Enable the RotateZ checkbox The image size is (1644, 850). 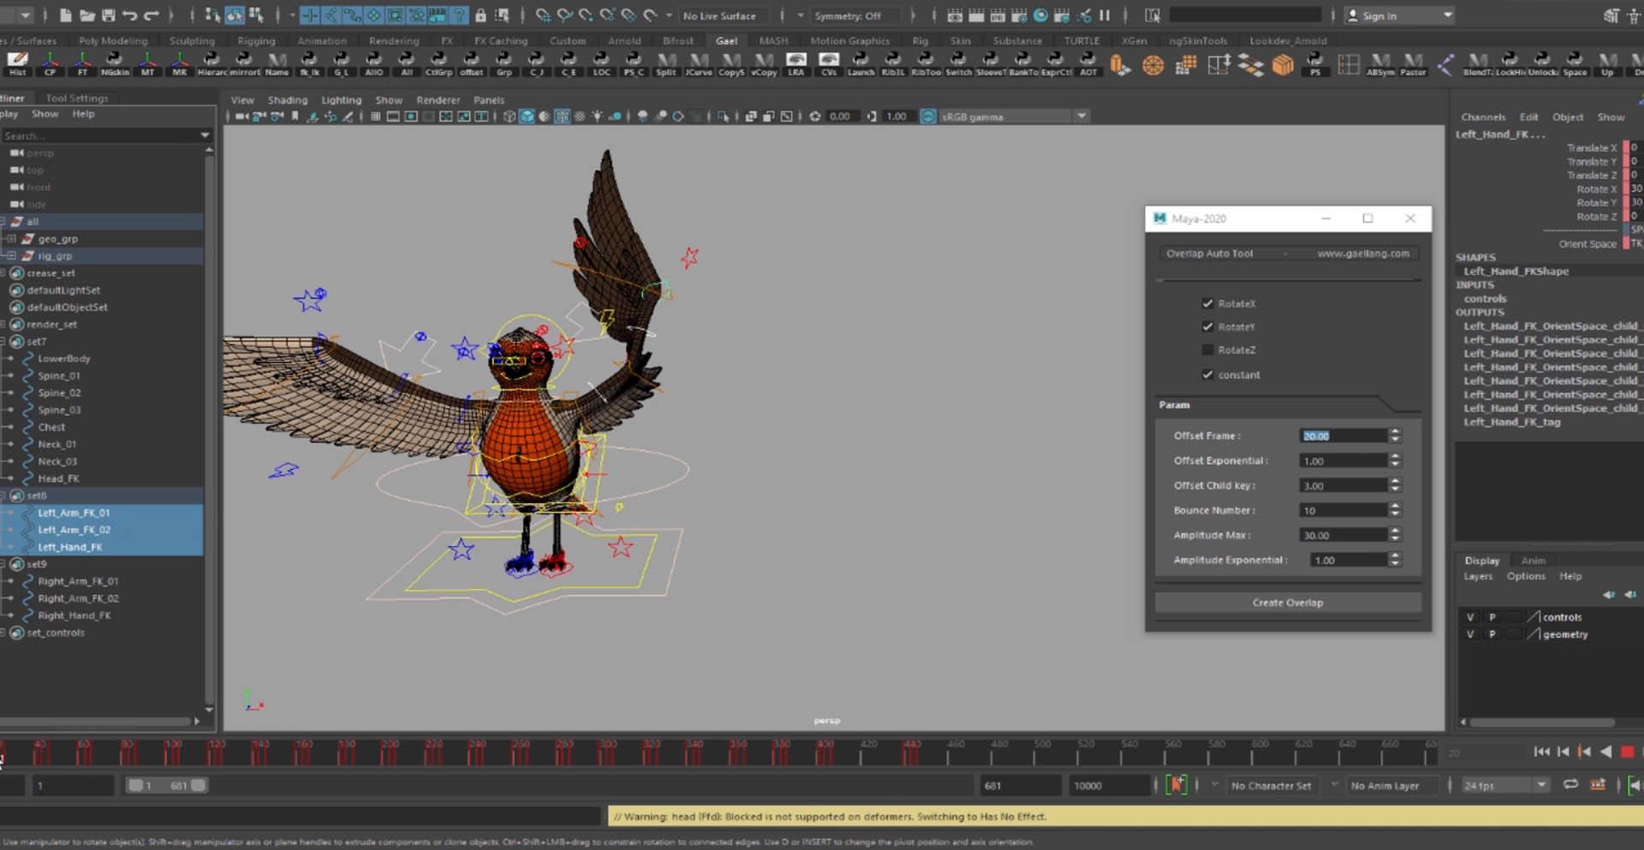tap(1207, 350)
